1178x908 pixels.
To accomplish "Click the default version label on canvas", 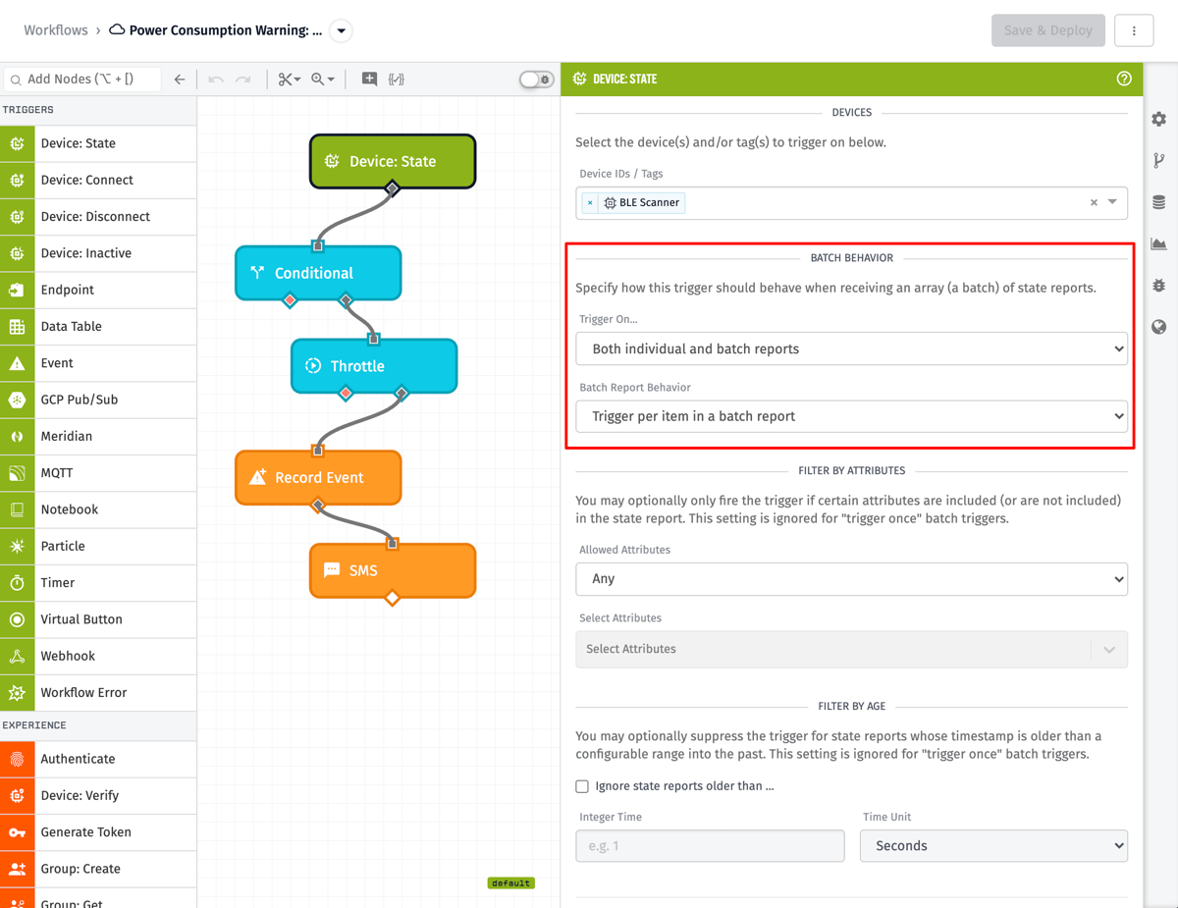I will coord(510,883).
